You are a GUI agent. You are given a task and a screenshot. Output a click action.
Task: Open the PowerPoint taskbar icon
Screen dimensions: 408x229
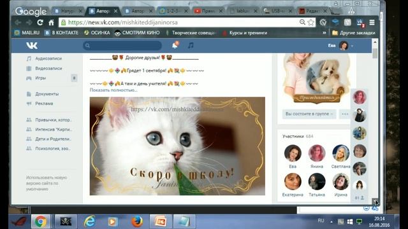161,221
